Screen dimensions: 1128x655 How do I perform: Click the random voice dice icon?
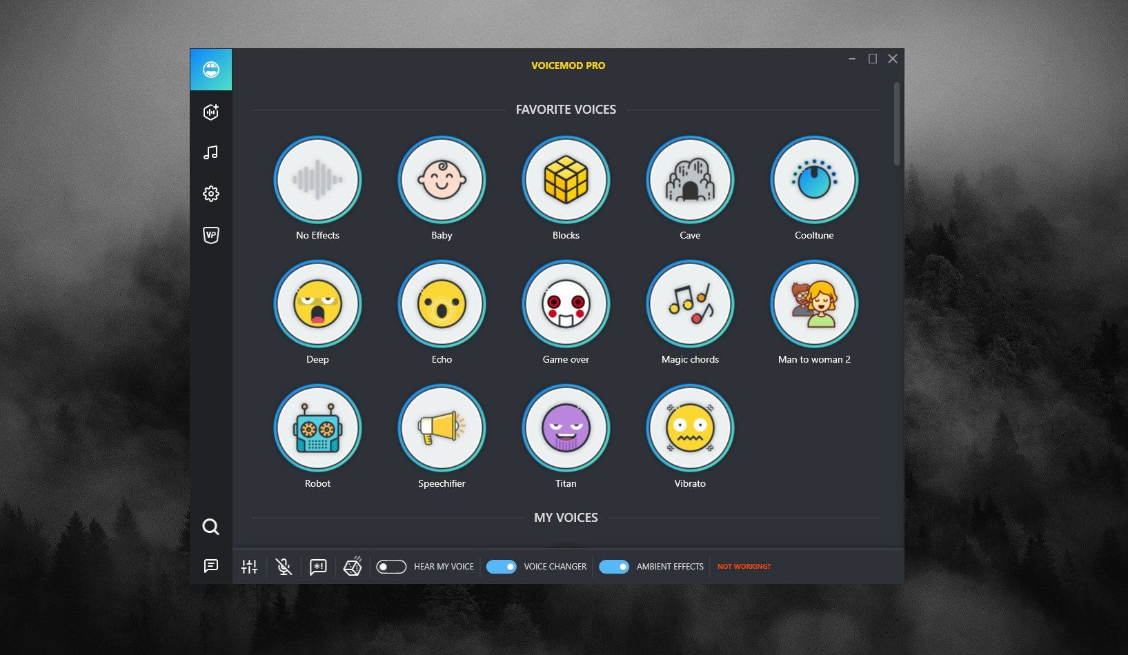[353, 566]
